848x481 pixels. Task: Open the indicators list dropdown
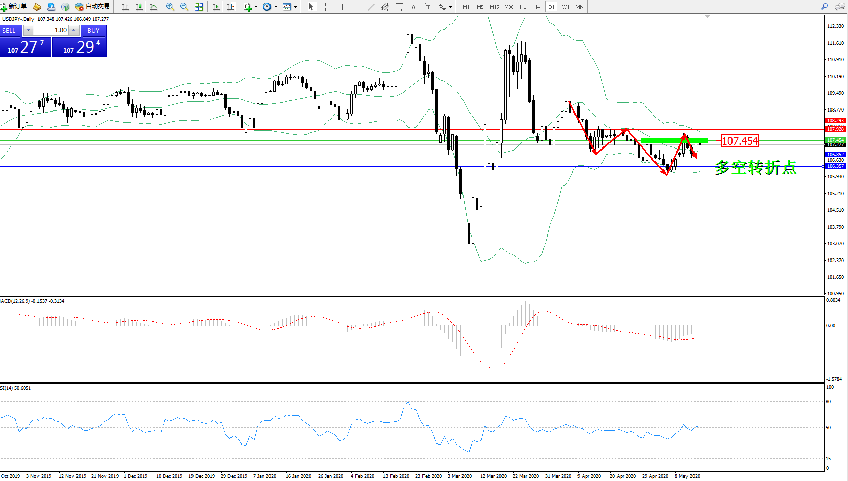coord(256,7)
